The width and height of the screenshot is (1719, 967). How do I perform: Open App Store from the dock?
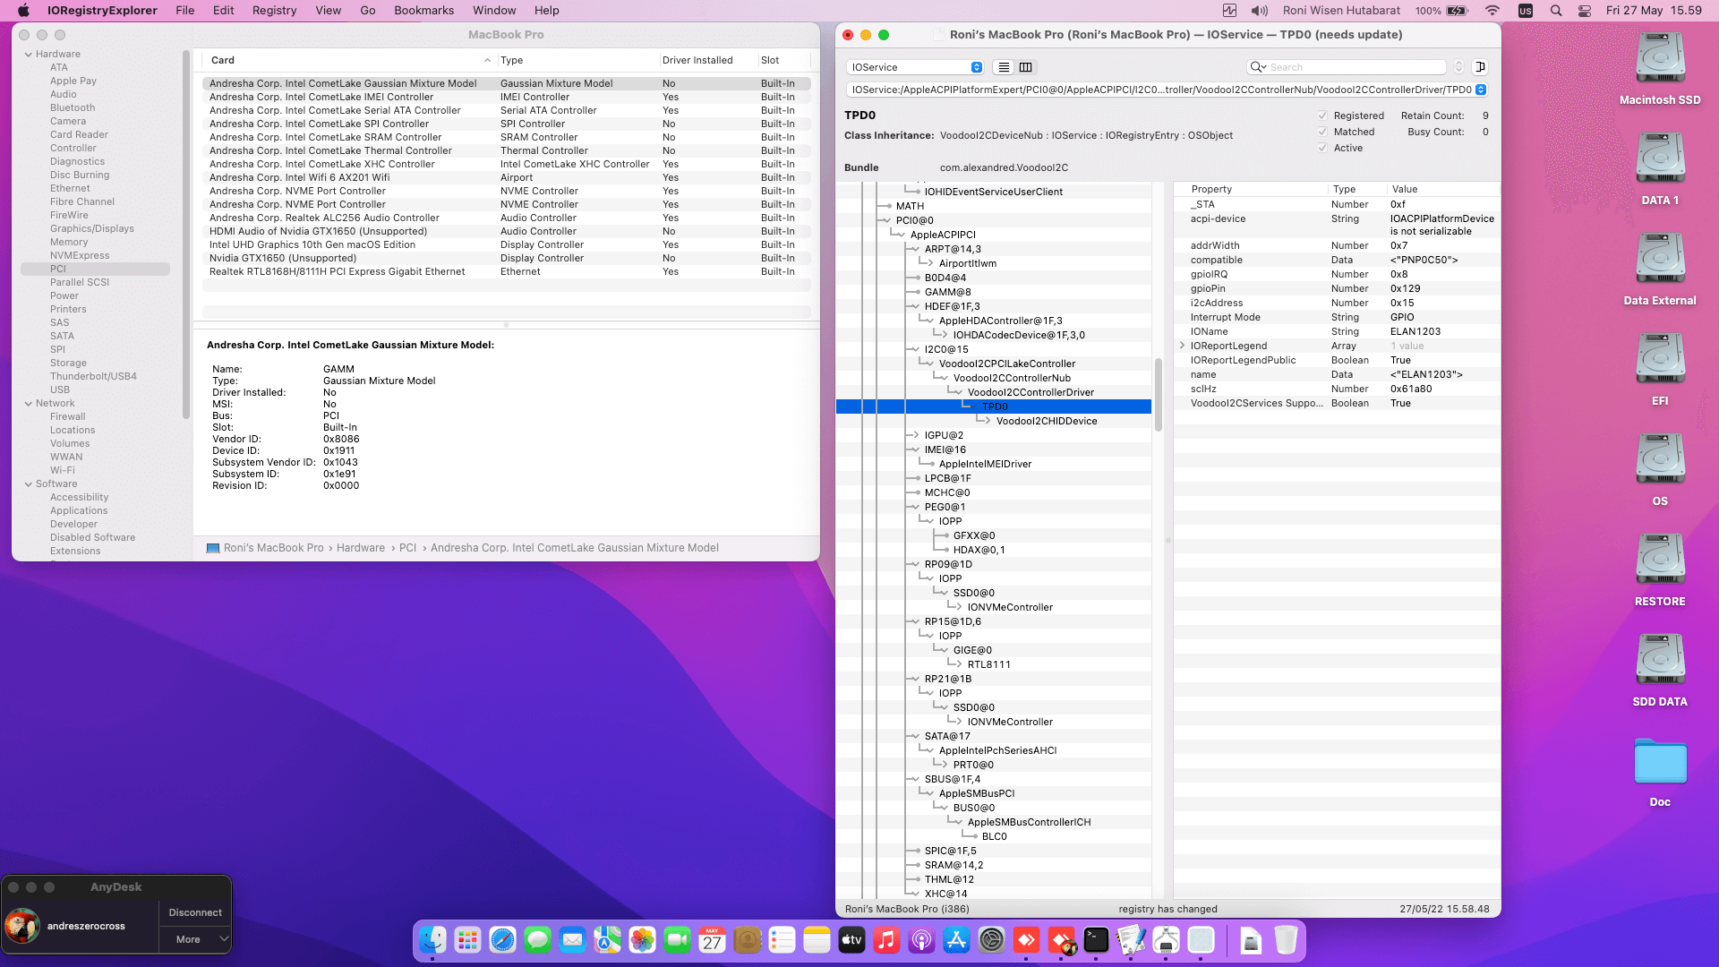click(957, 940)
